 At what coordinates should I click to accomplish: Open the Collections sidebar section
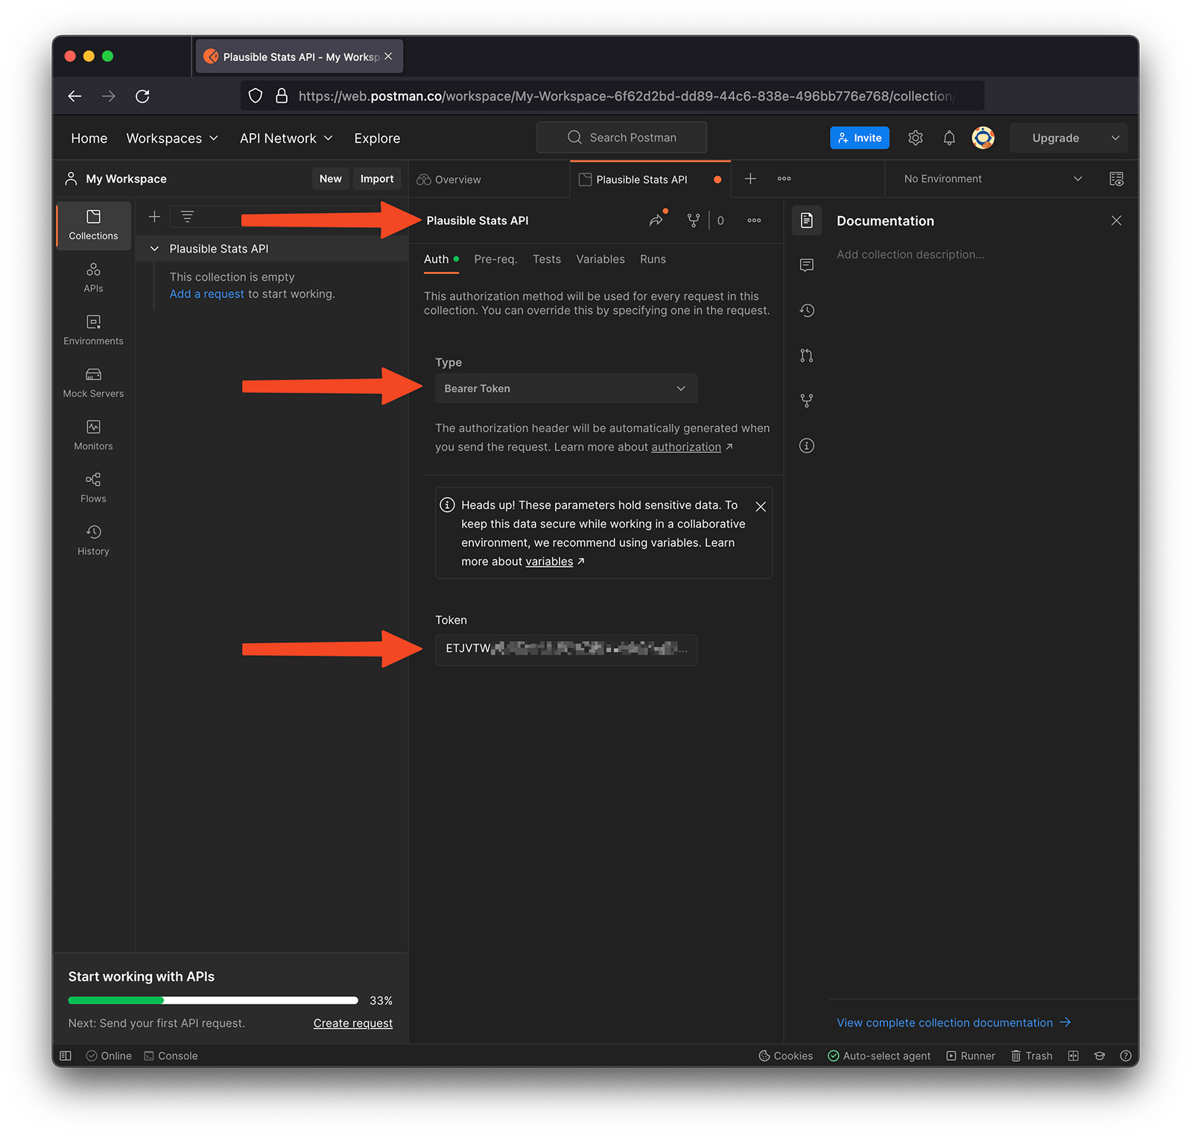tap(93, 225)
